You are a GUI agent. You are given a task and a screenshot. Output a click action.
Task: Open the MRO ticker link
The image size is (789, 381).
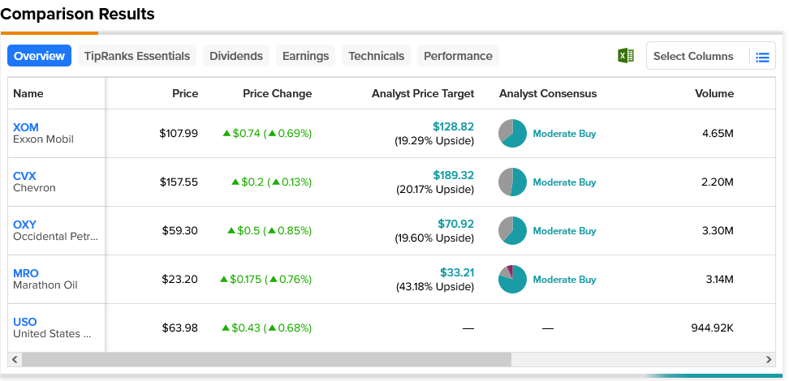(x=26, y=273)
